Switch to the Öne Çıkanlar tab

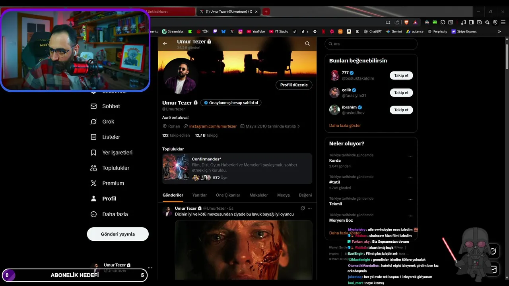coord(228,195)
